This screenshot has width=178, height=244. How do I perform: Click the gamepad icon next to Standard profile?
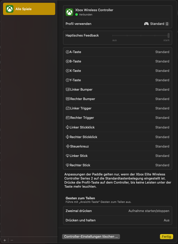click(146, 24)
